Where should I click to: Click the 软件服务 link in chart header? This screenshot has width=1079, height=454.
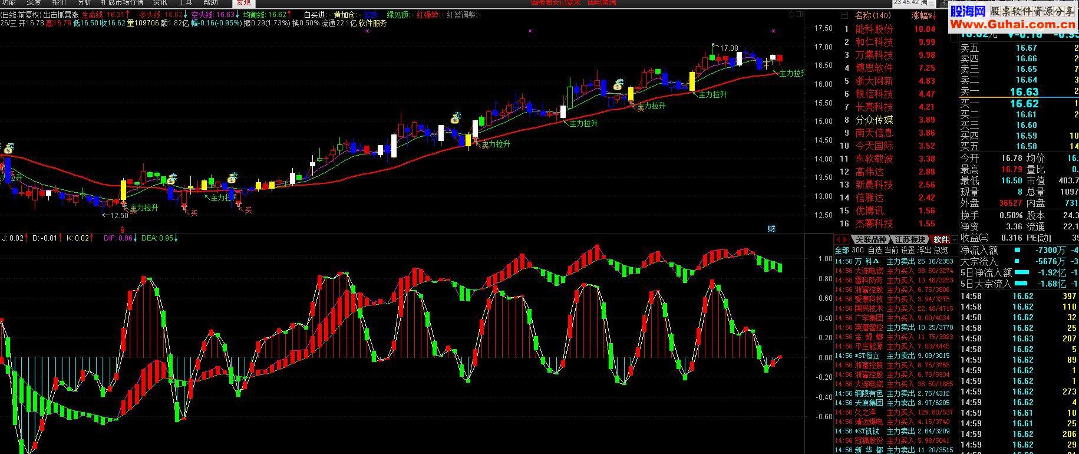pos(372,24)
